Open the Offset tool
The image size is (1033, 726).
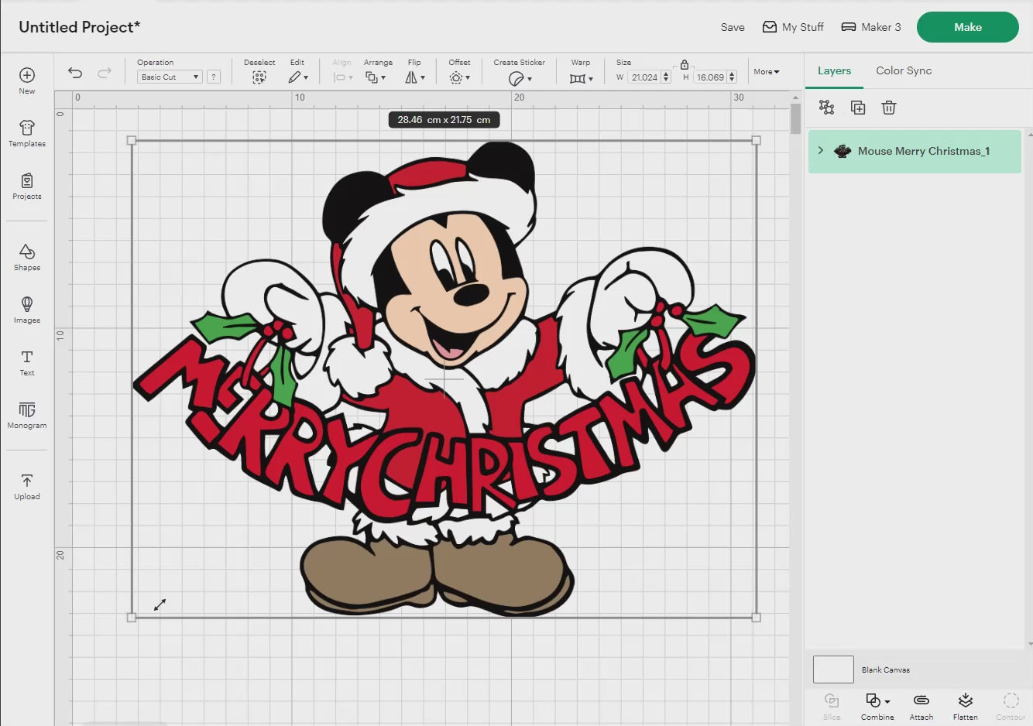coord(459,77)
